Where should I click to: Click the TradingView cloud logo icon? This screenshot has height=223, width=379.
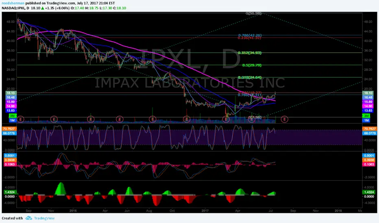[29, 218]
